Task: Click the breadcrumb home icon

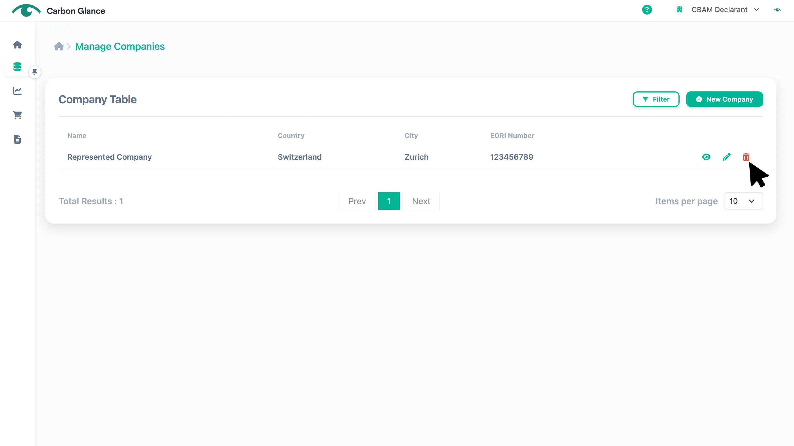Action: pyautogui.click(x=58, y=47)
